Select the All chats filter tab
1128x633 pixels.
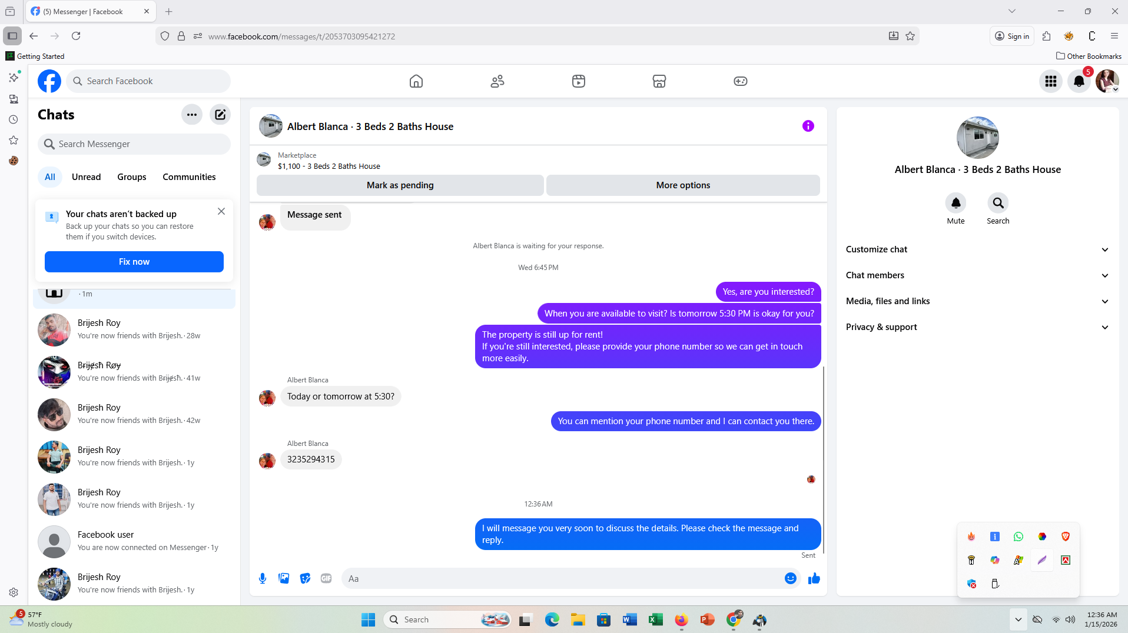pos(50,177)
